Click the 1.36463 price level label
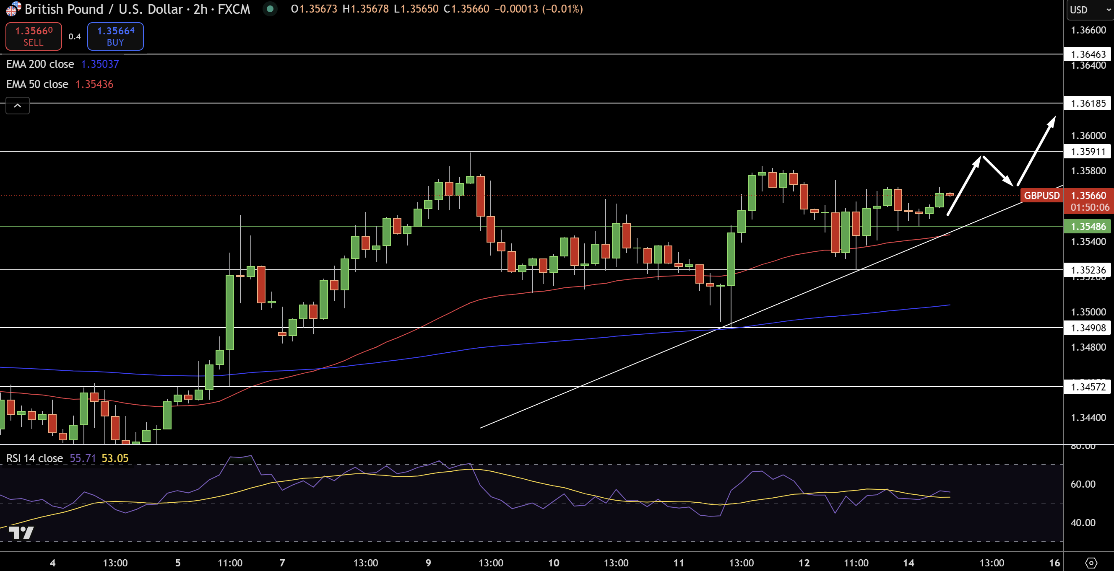Screen dimensions: 1114x571 1088,54
